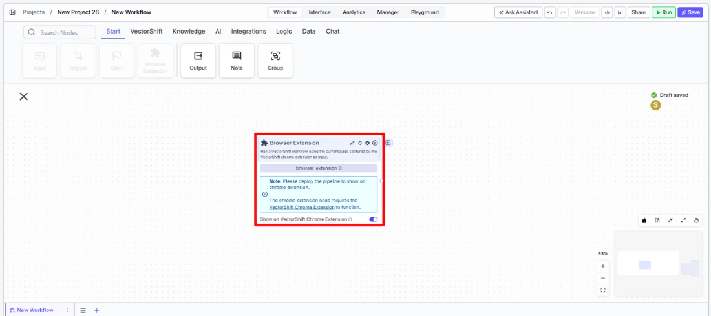Go to New Project 26 breadcrumb
This screenshot has height=316, width=711.
[78, 12]
